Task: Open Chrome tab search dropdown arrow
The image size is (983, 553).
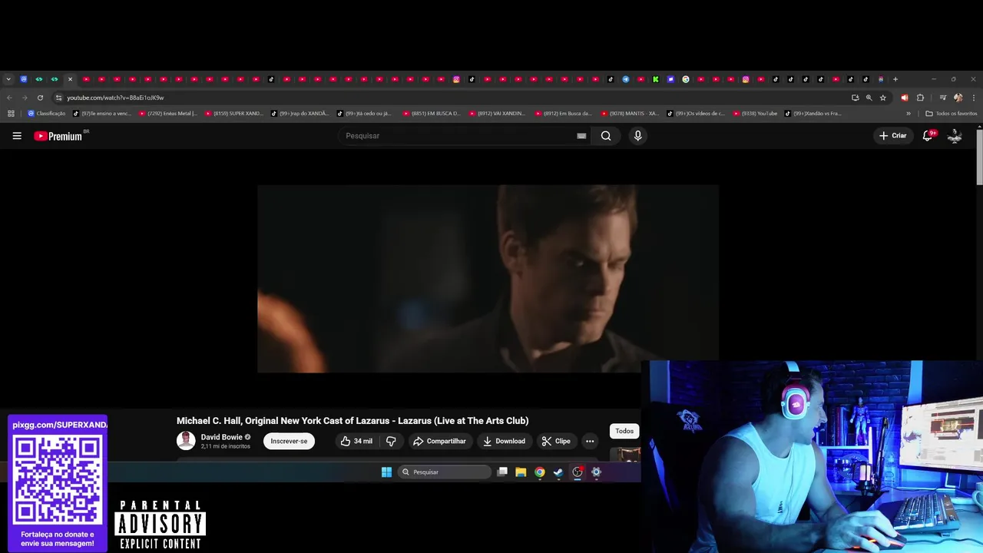Action: [x=8, y=79]
